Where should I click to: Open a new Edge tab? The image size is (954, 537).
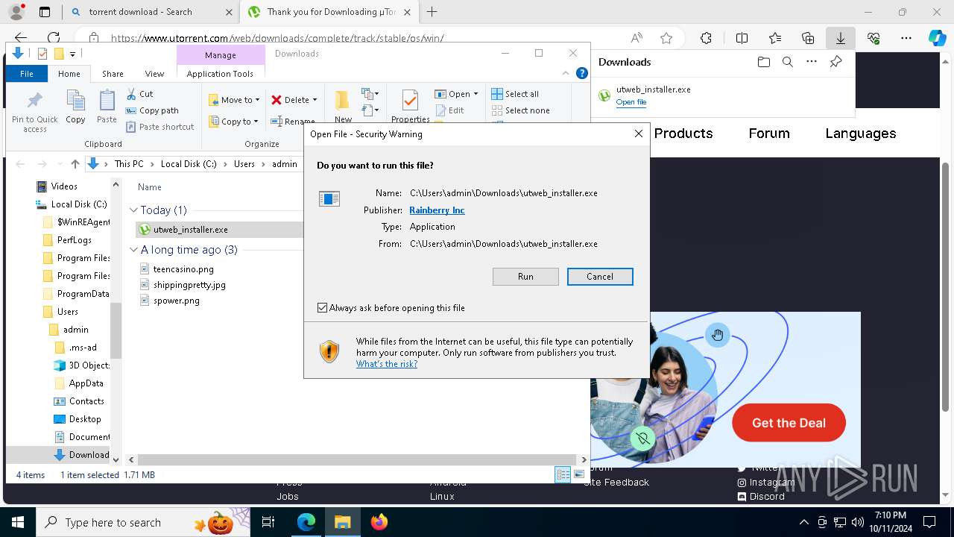pyautogui.click(x=432, y=12)
